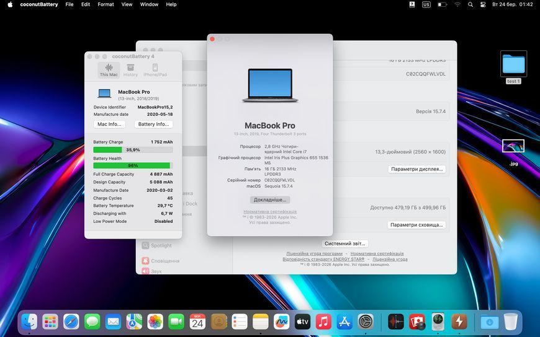Open Spotlight search from the menu bar
This screenshot has height=337, width=540.
[x=470, y=4]
